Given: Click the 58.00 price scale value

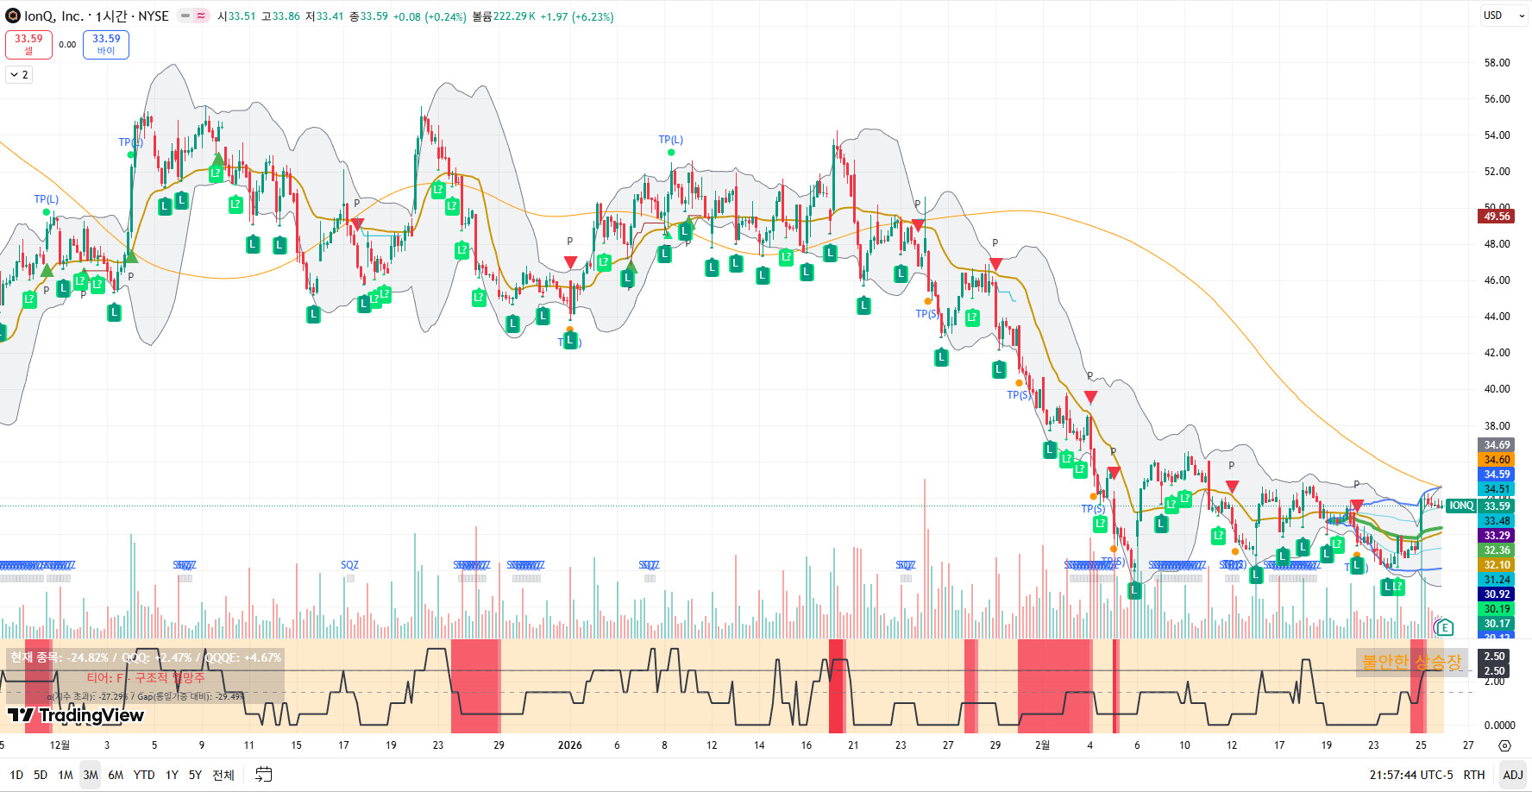Looking at the screenshot, I should pos(1497,63).
